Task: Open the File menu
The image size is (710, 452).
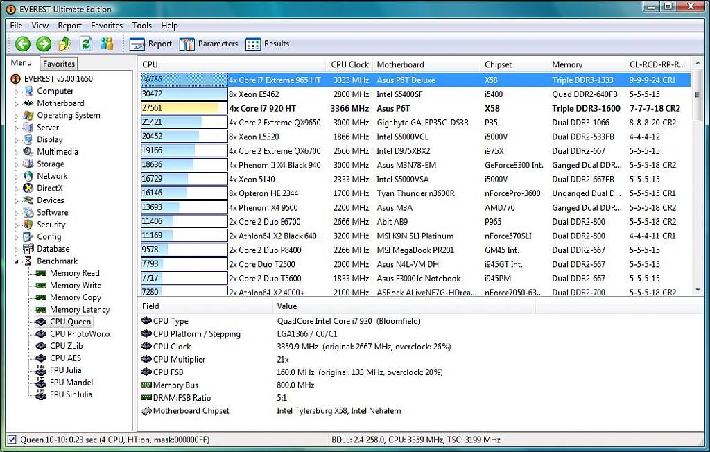Action: click(17, 26)
